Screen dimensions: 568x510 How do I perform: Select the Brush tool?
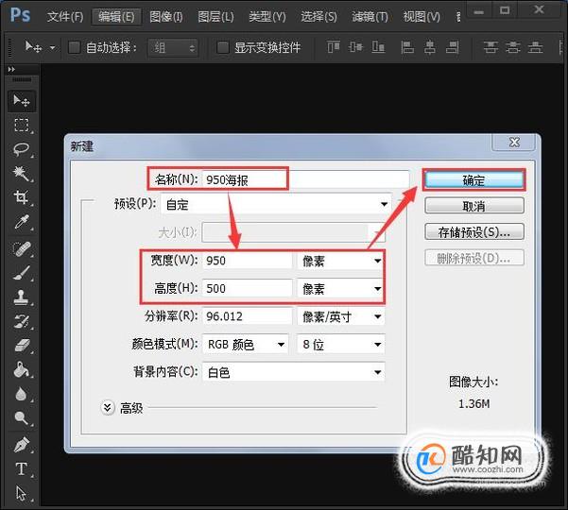click(22, 273)
